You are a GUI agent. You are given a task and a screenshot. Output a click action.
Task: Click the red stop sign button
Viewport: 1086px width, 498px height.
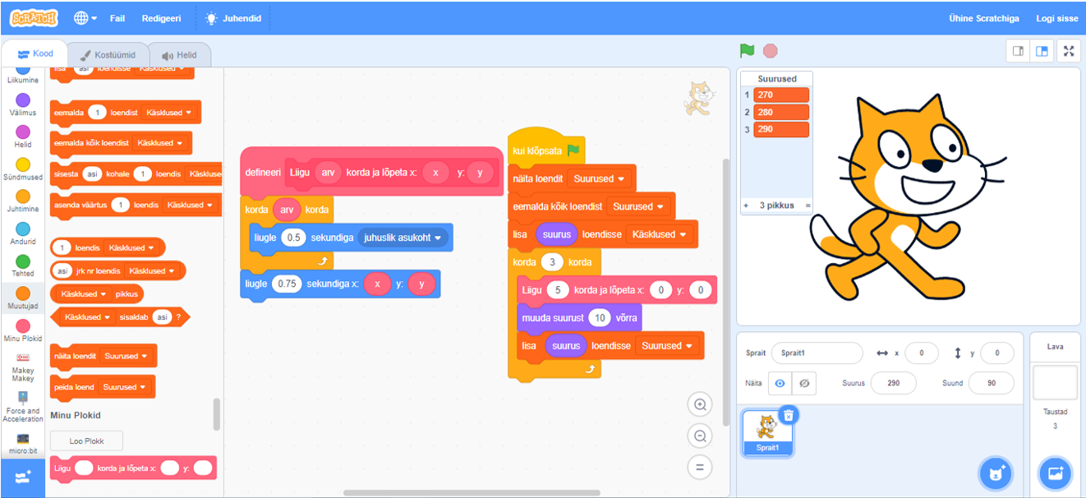point(770,51)
